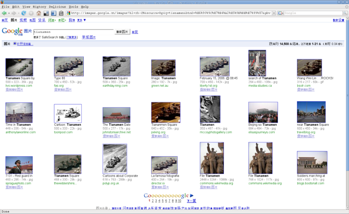Click the commons.wikimedia.org link under 2448 x 3264 image
Screen dimensions: 349x214
[216, 184]
